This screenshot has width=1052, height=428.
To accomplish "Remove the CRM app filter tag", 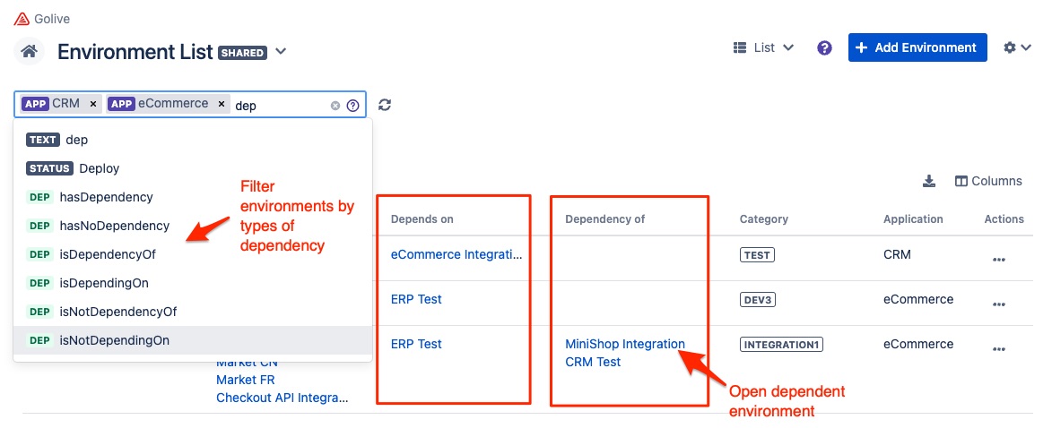I will pyautogui.click(x=93, y=104).
